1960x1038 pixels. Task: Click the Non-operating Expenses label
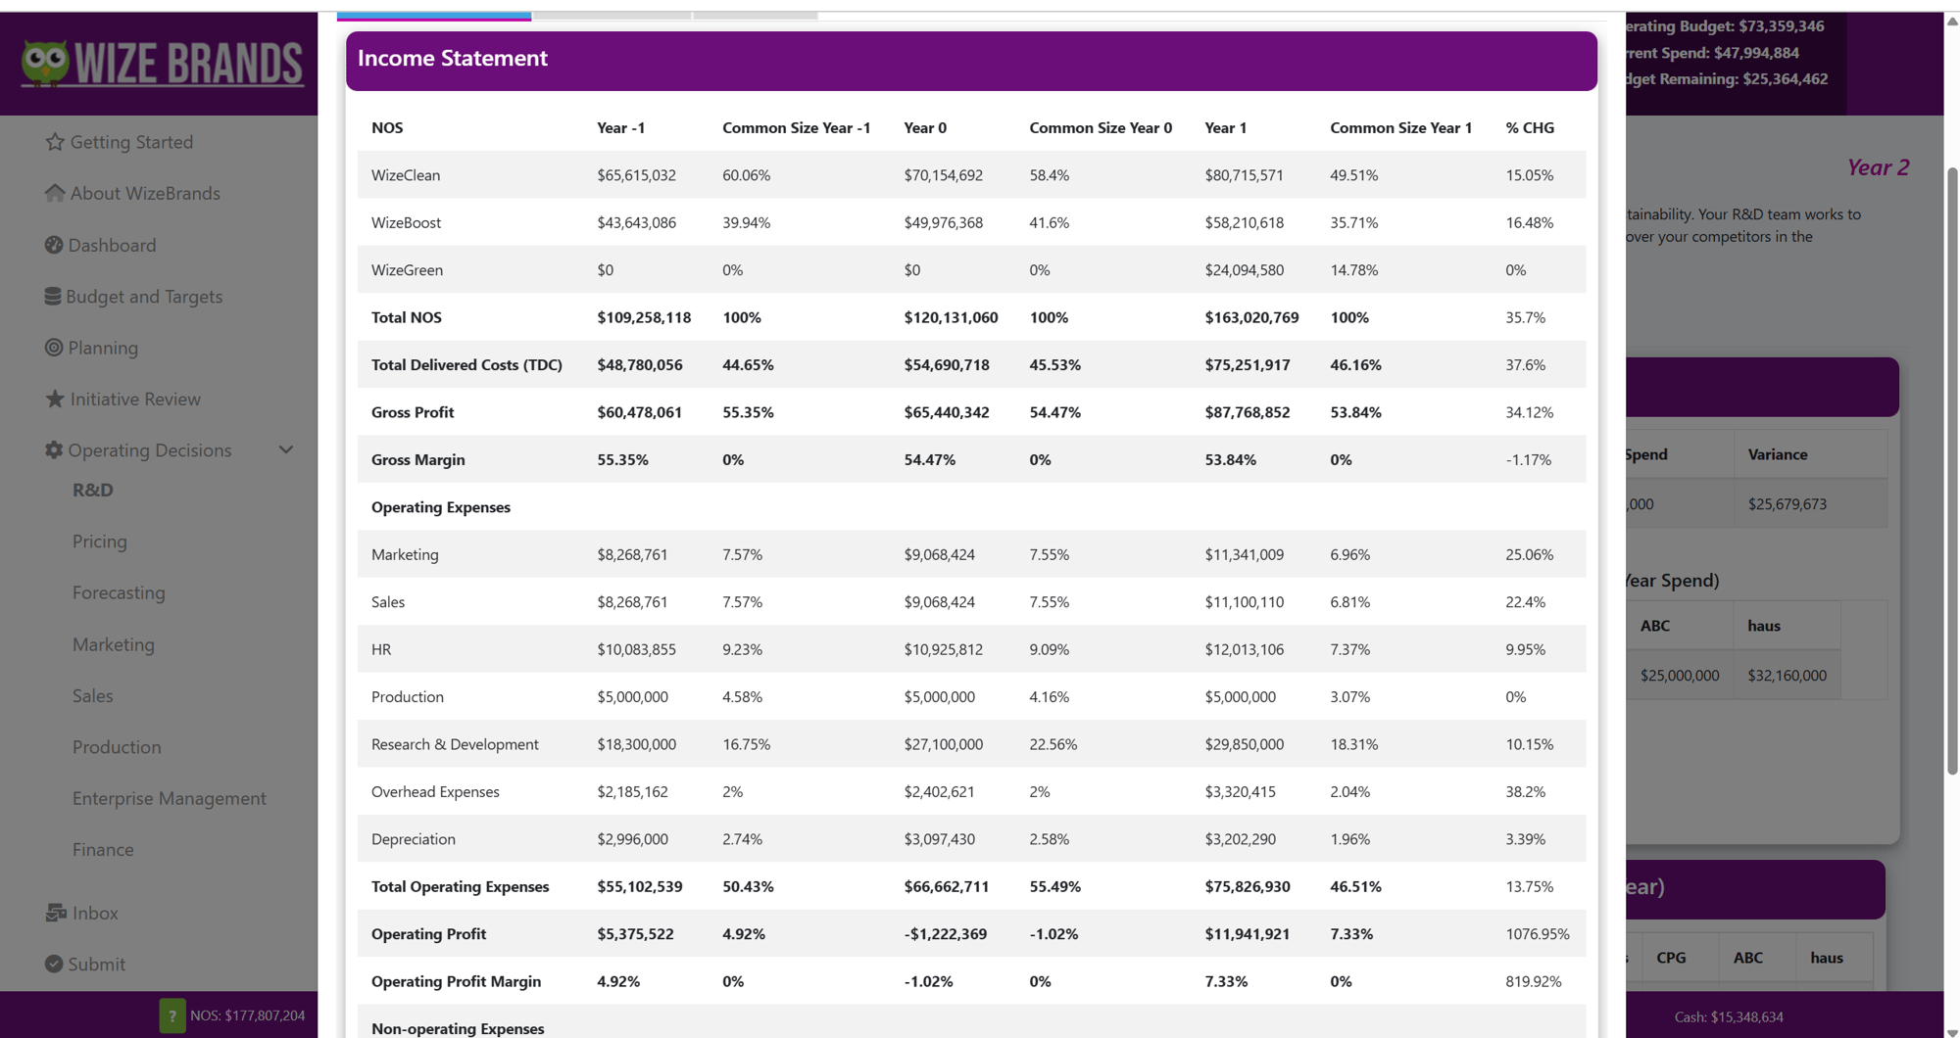tap(458, 1028)
